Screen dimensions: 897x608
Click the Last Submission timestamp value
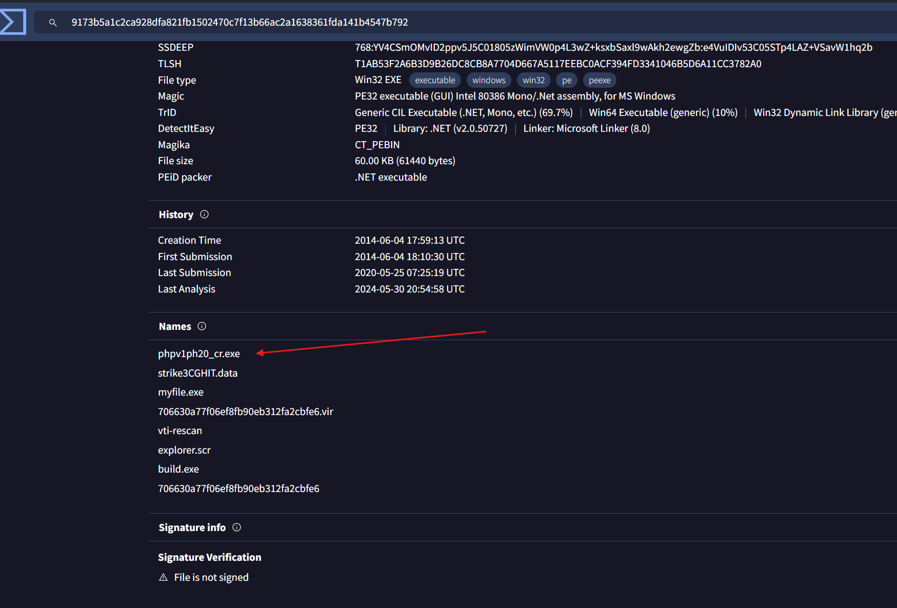(x=410, y=272)
